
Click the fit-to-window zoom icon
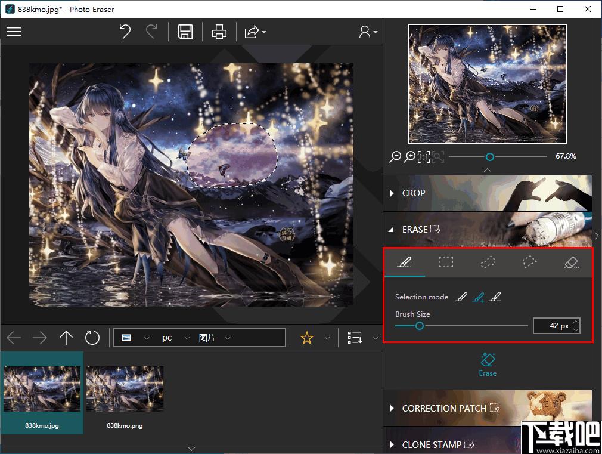point(438,157)
